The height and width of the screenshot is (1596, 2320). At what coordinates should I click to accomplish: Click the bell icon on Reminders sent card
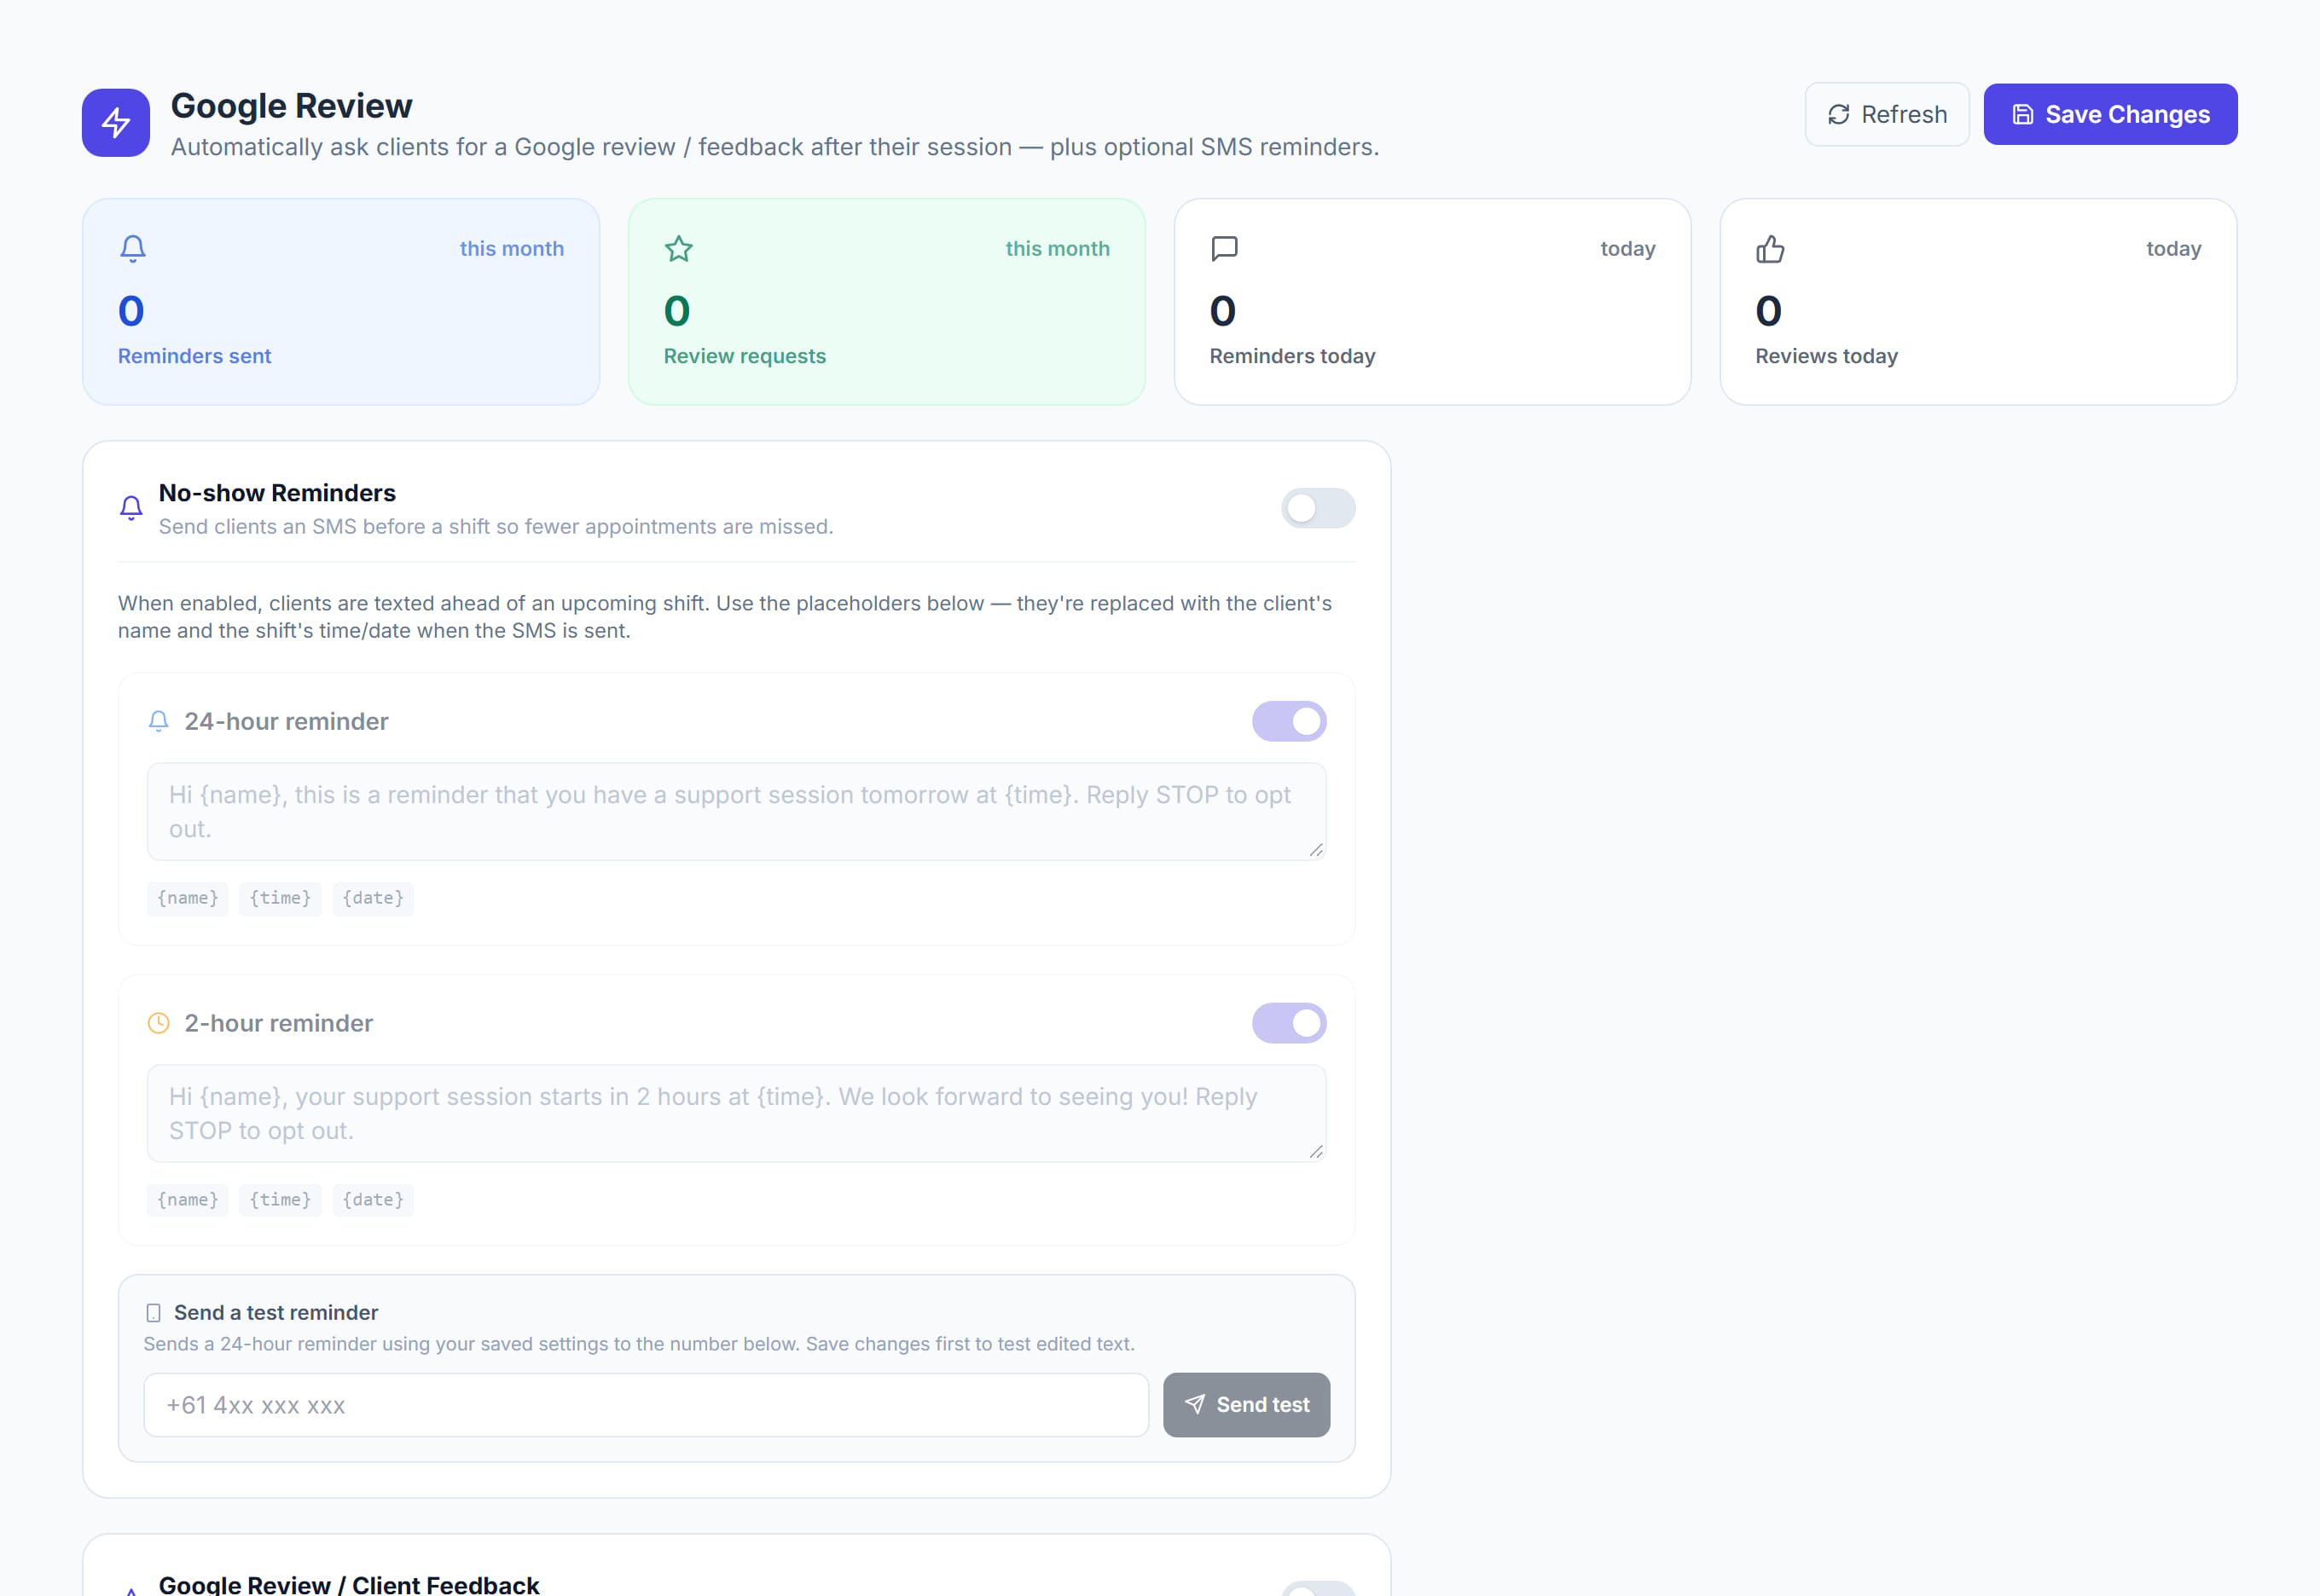click(x=133, y=248)
